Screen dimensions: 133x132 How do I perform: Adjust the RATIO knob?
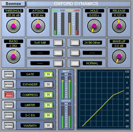tap(13, 56)
